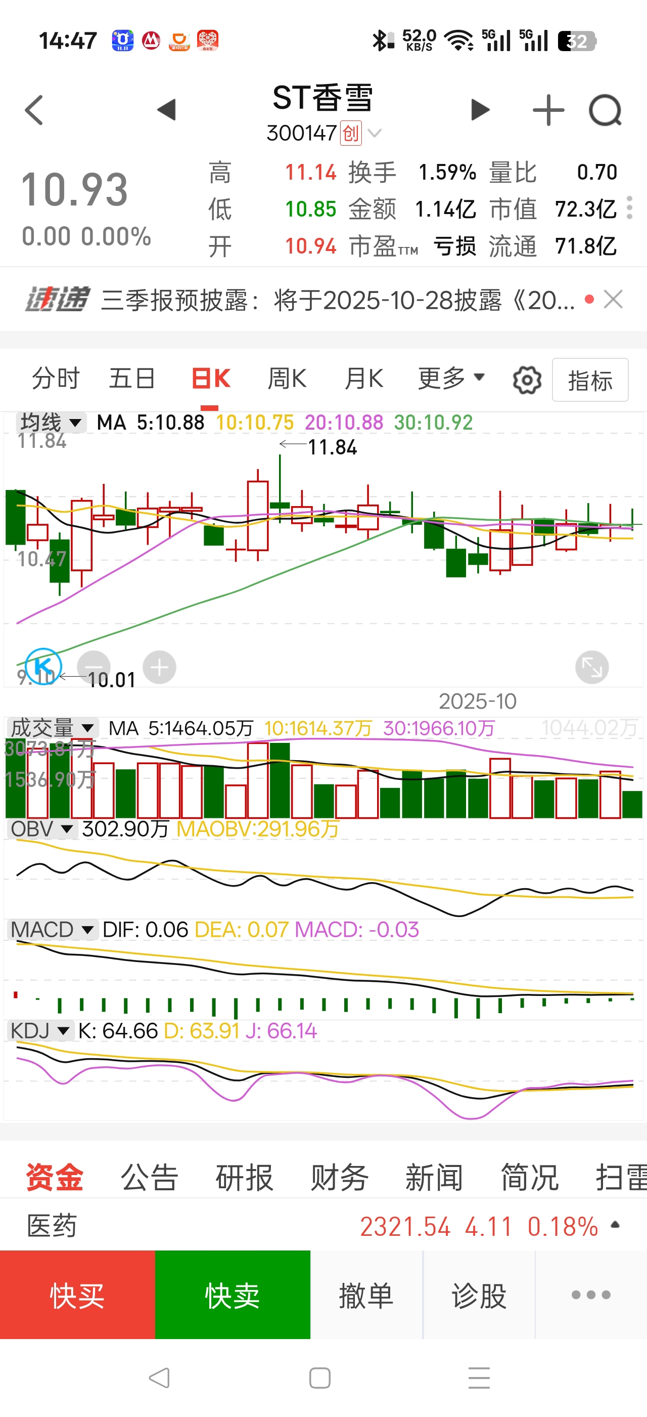Tap MAOBV:291.96万 reading
The height and width of the screenshot is (1417, 647).
258,829
